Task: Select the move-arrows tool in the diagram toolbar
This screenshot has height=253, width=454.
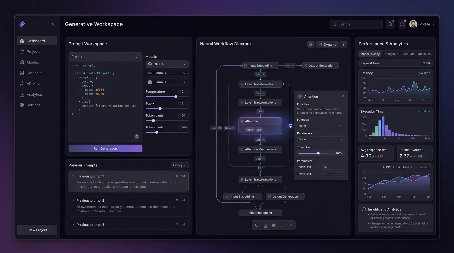Action: [282, 225]
